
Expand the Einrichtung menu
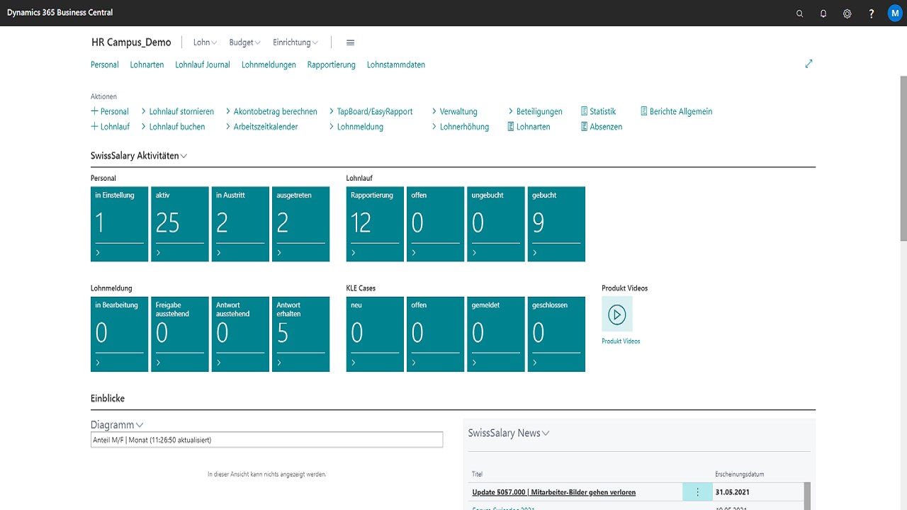(295, 42)
